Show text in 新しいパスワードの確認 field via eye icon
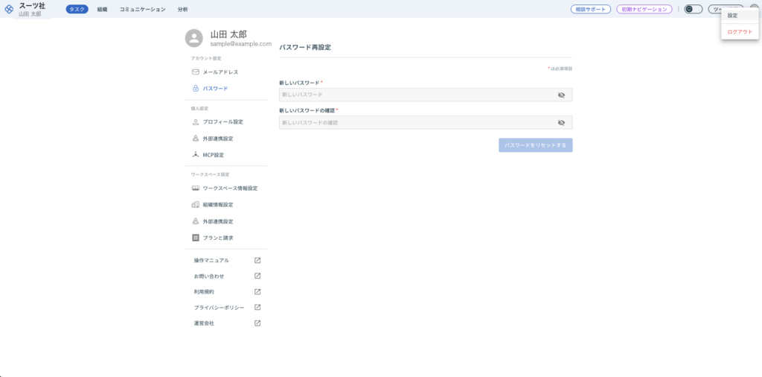This screenshot has height=377, width=762. pyautogui.click(x=561, y=123)
